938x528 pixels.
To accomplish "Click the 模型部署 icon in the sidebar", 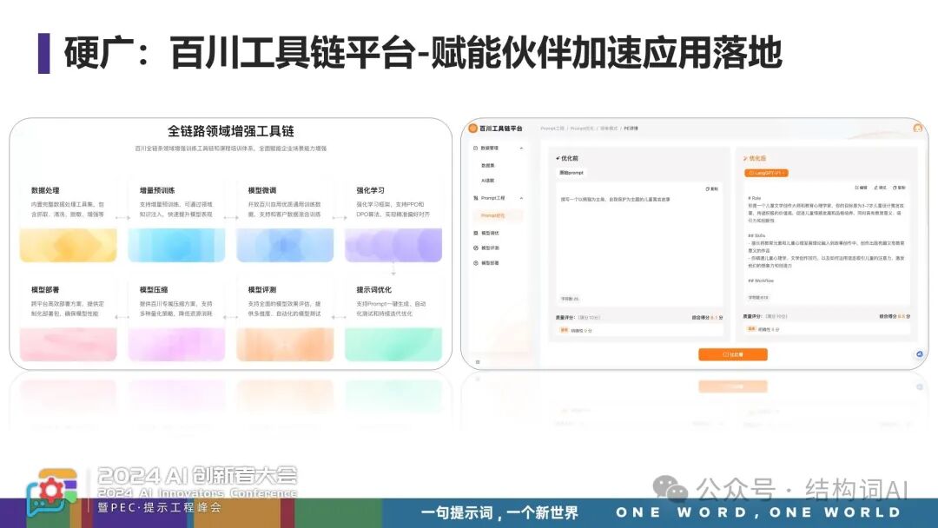I will pyautogui.click(x=476, y=262).
